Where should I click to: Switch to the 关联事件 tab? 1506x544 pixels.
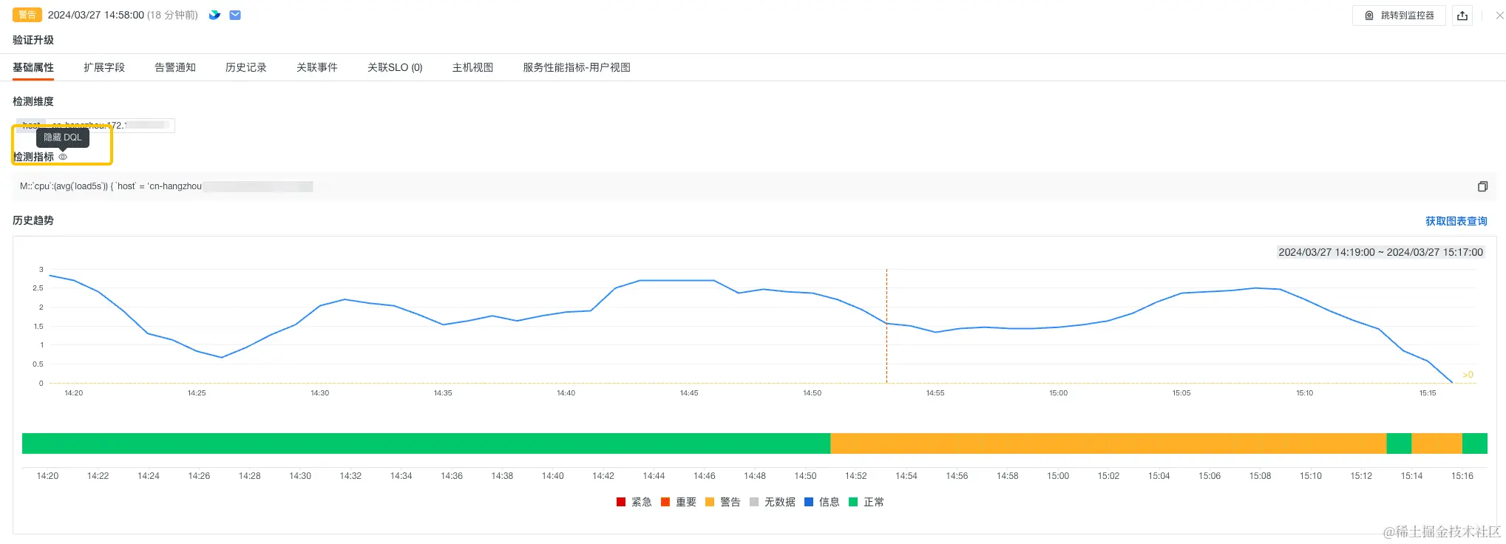(x=317, y=67)
